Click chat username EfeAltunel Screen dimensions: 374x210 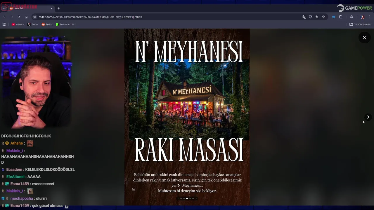click(x=15, y=177)
